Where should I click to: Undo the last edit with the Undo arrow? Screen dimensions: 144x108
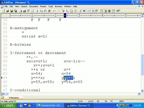click(54, 11)
